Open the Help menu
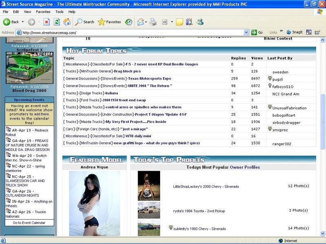Viewport: 326px width, 244px height. 72,12
